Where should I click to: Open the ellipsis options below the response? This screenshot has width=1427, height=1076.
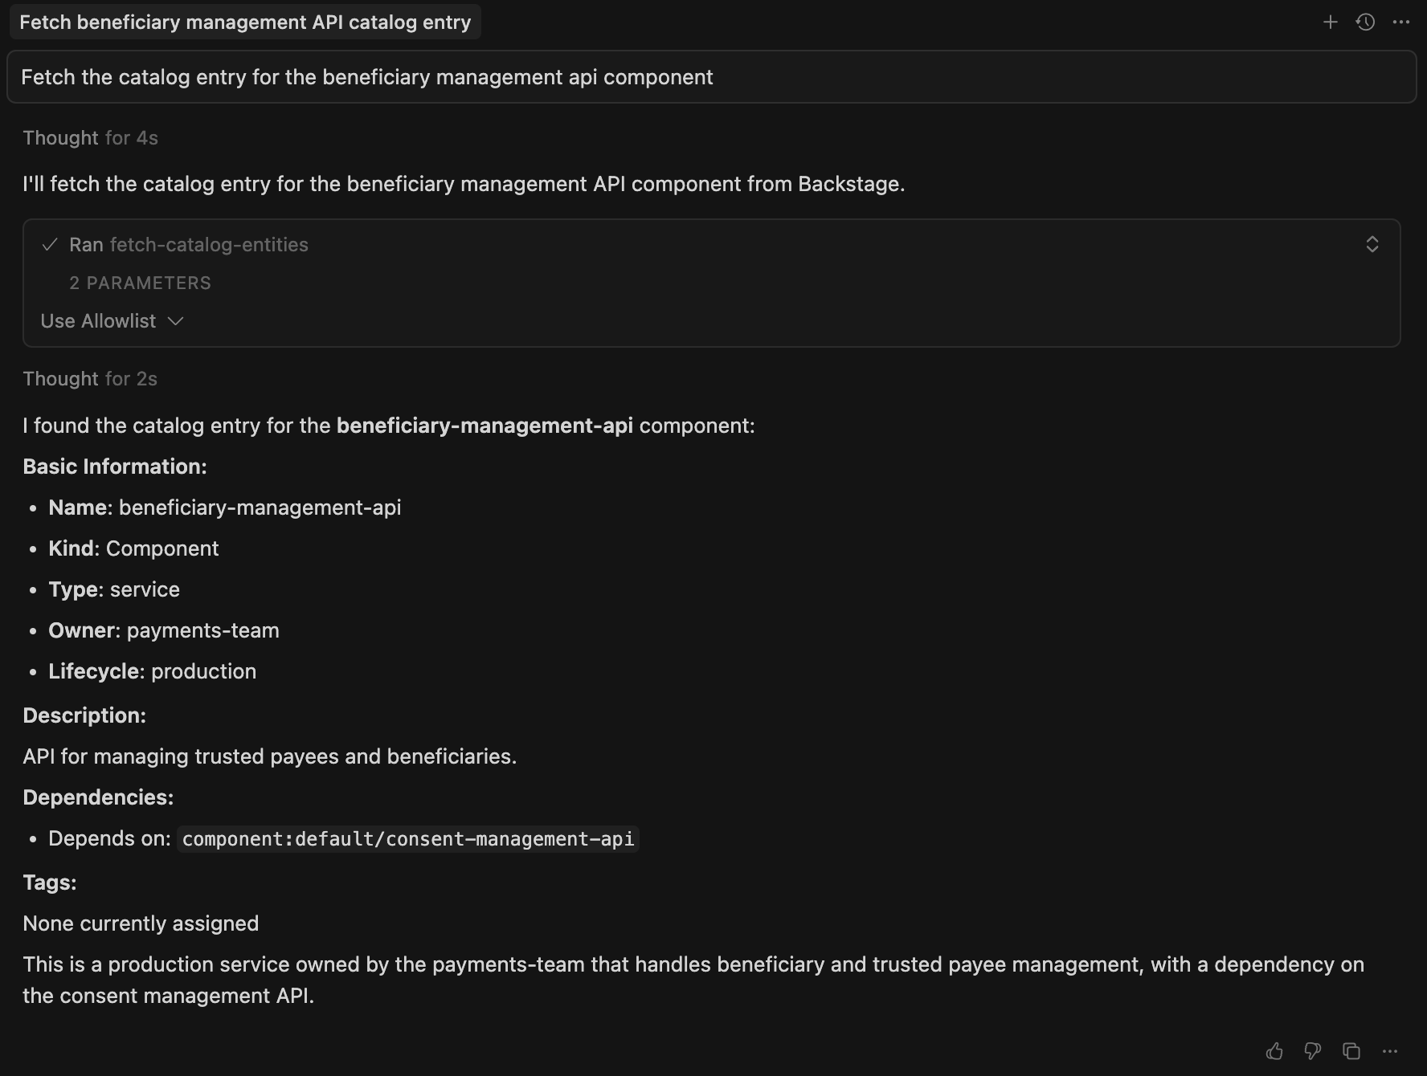(1390, 1050)
